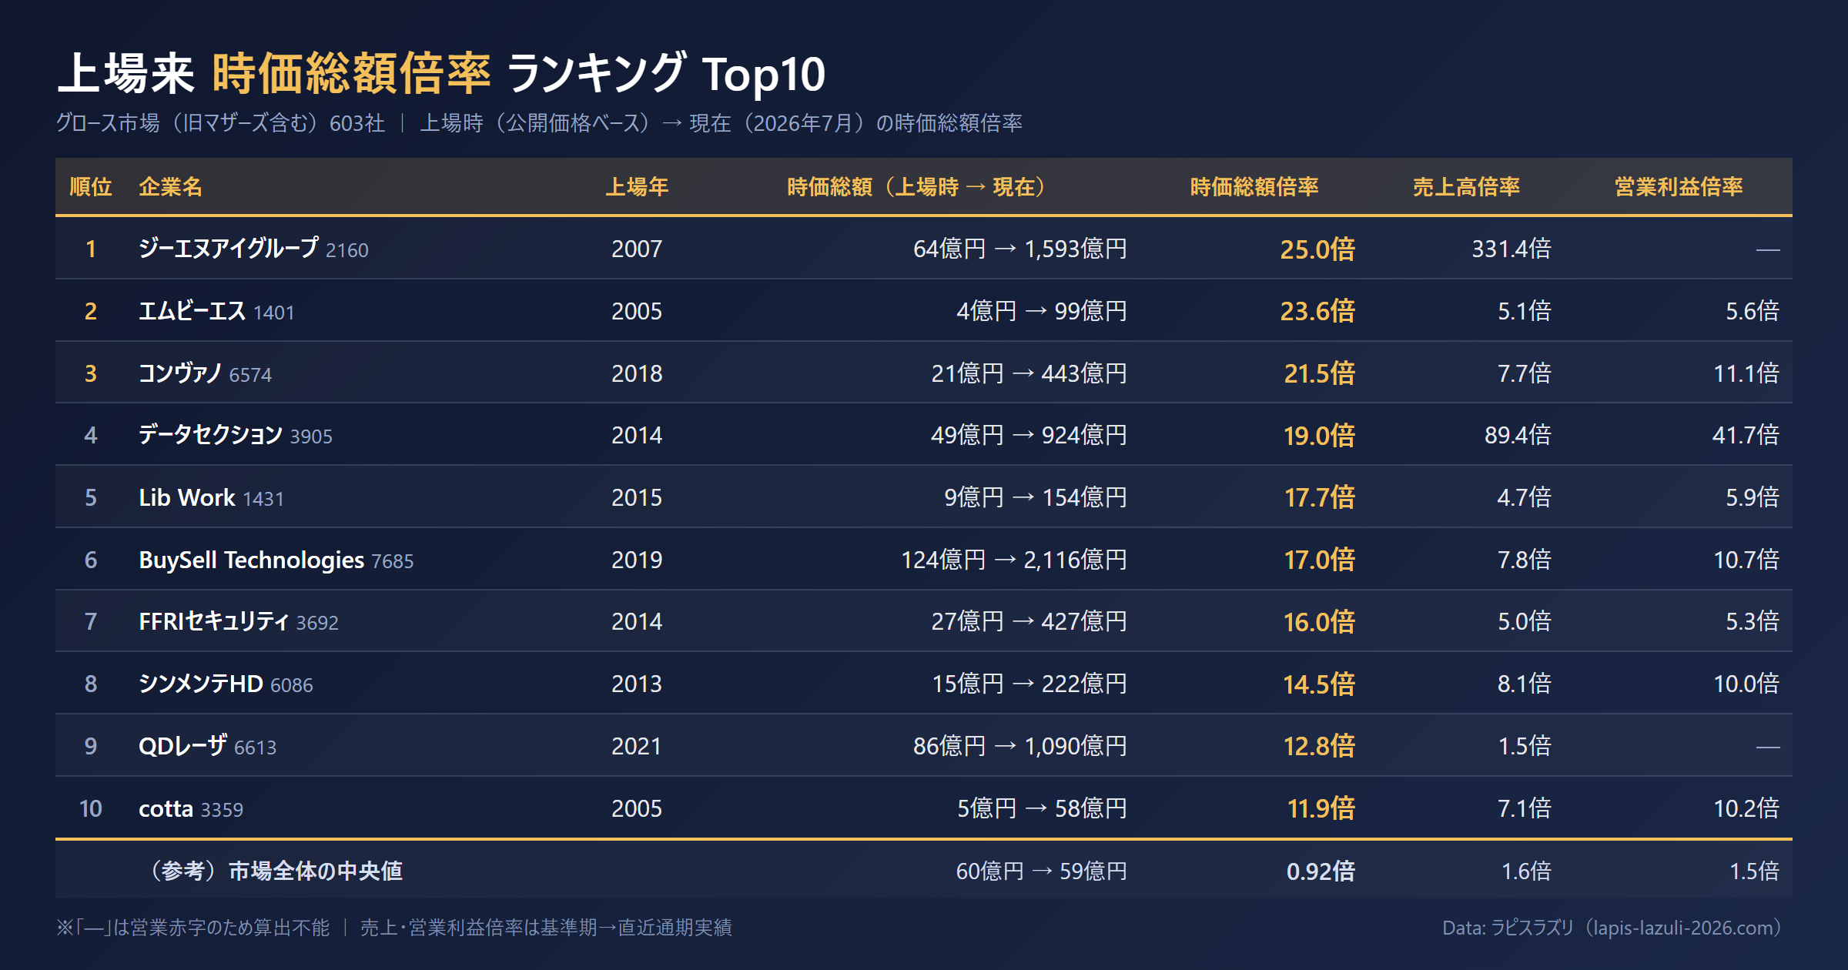Select company name シンメンテHD 6086
The width and height of the screenshot is (1848, 970).
[226, 684]
